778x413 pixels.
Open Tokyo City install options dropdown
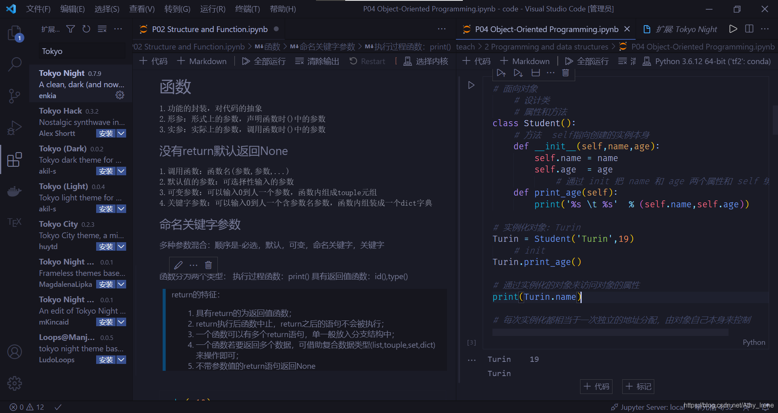tap(121, 247)
